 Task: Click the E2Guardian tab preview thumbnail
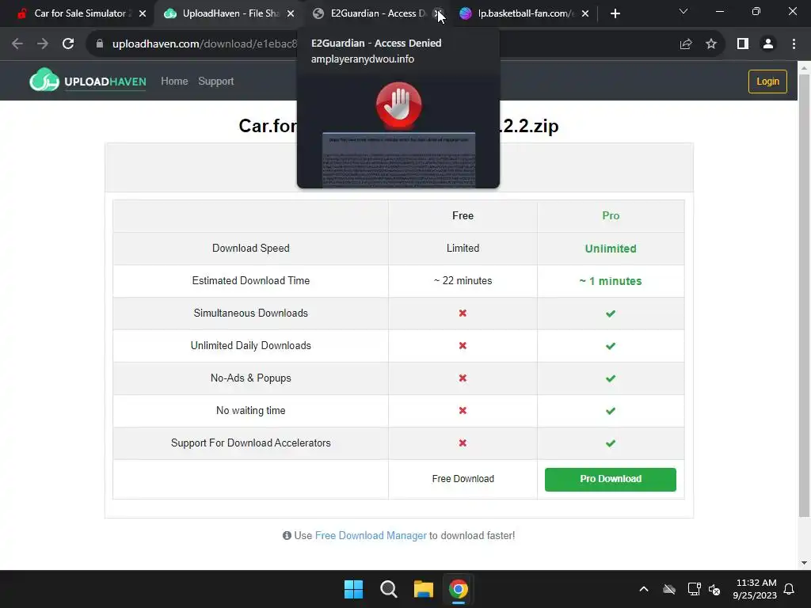tap(398, 133)
